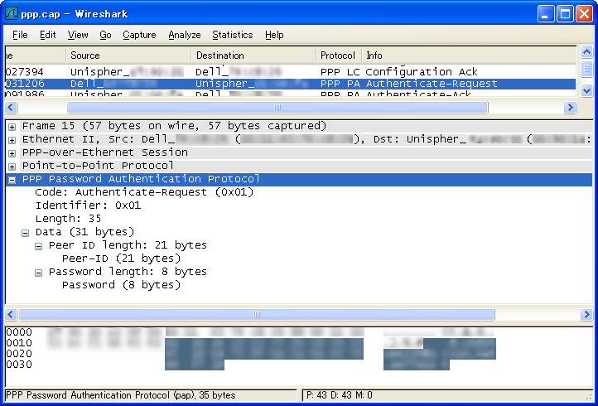Select the Identifier: 0x01 line
The width and height of the screenshot is (598, 406).
pos(88,205)
